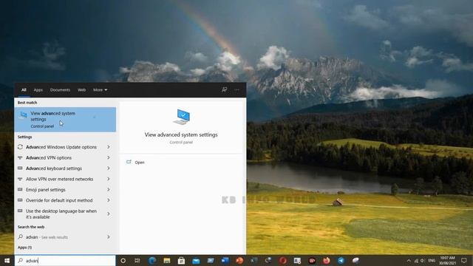Expand arrow for Advanced keyboard settings
Image resolution: width=473 pixels, height=266 pixels.
click(109, 168)
